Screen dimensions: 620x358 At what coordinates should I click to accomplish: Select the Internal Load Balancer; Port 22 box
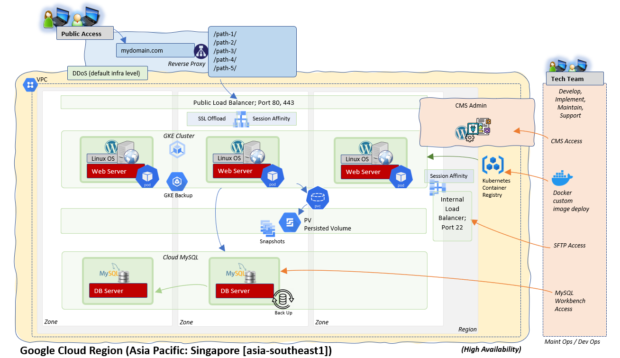(452, 216)
